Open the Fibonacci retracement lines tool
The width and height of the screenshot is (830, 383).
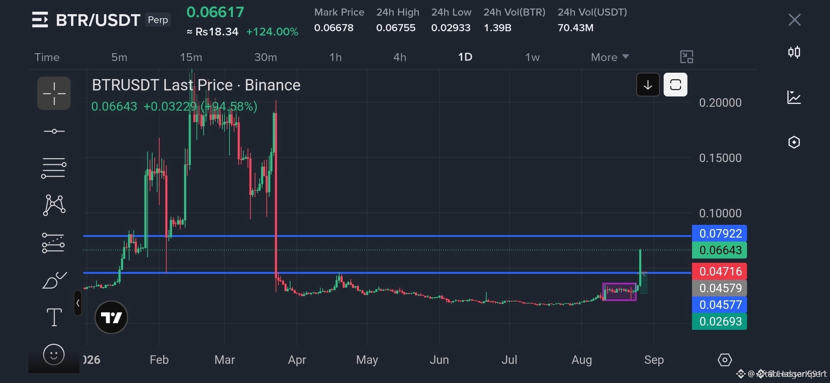click(54, 168)
